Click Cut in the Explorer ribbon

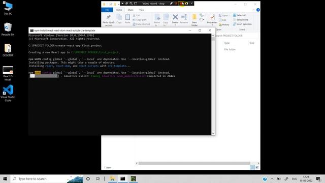pos(136,15)
